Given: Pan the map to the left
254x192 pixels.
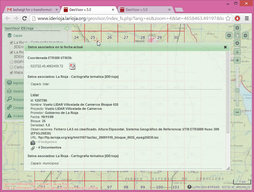Looking at the screenshot, I should click(x=229, y=36).
